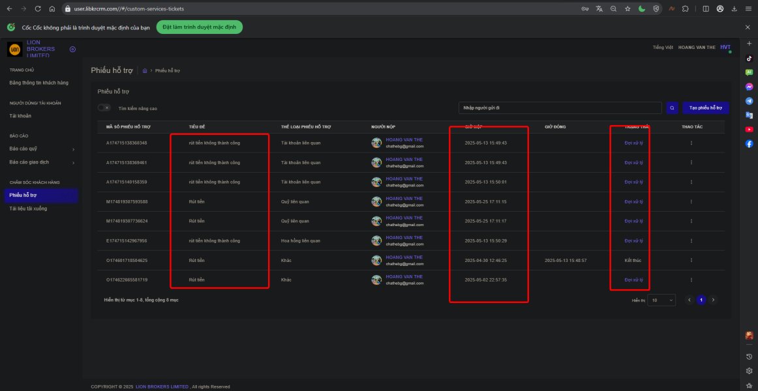Open Messenger in the browser side panel
Screen dimensions: 758x391
point(750,87)
